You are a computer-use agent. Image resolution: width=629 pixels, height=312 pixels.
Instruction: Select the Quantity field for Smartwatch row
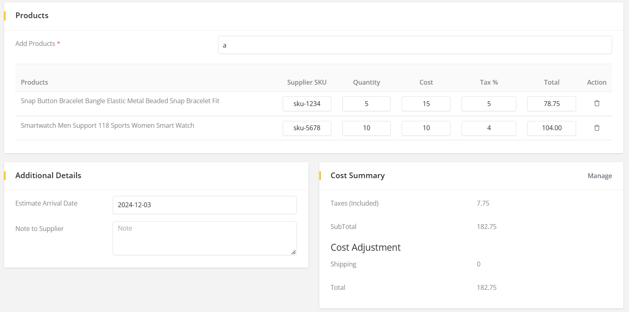pos(366,128)
